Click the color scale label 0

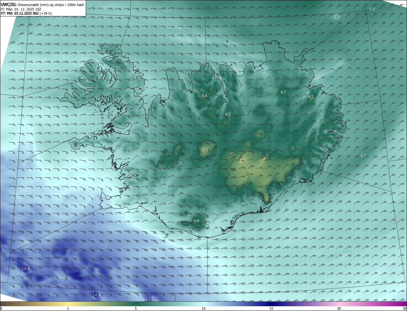coord(1,308)
